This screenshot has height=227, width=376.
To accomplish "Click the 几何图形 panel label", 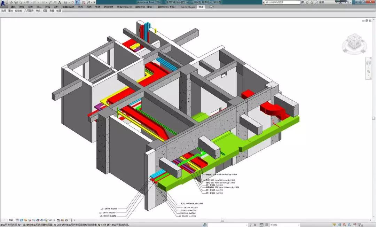I will [x=29, y=11].
